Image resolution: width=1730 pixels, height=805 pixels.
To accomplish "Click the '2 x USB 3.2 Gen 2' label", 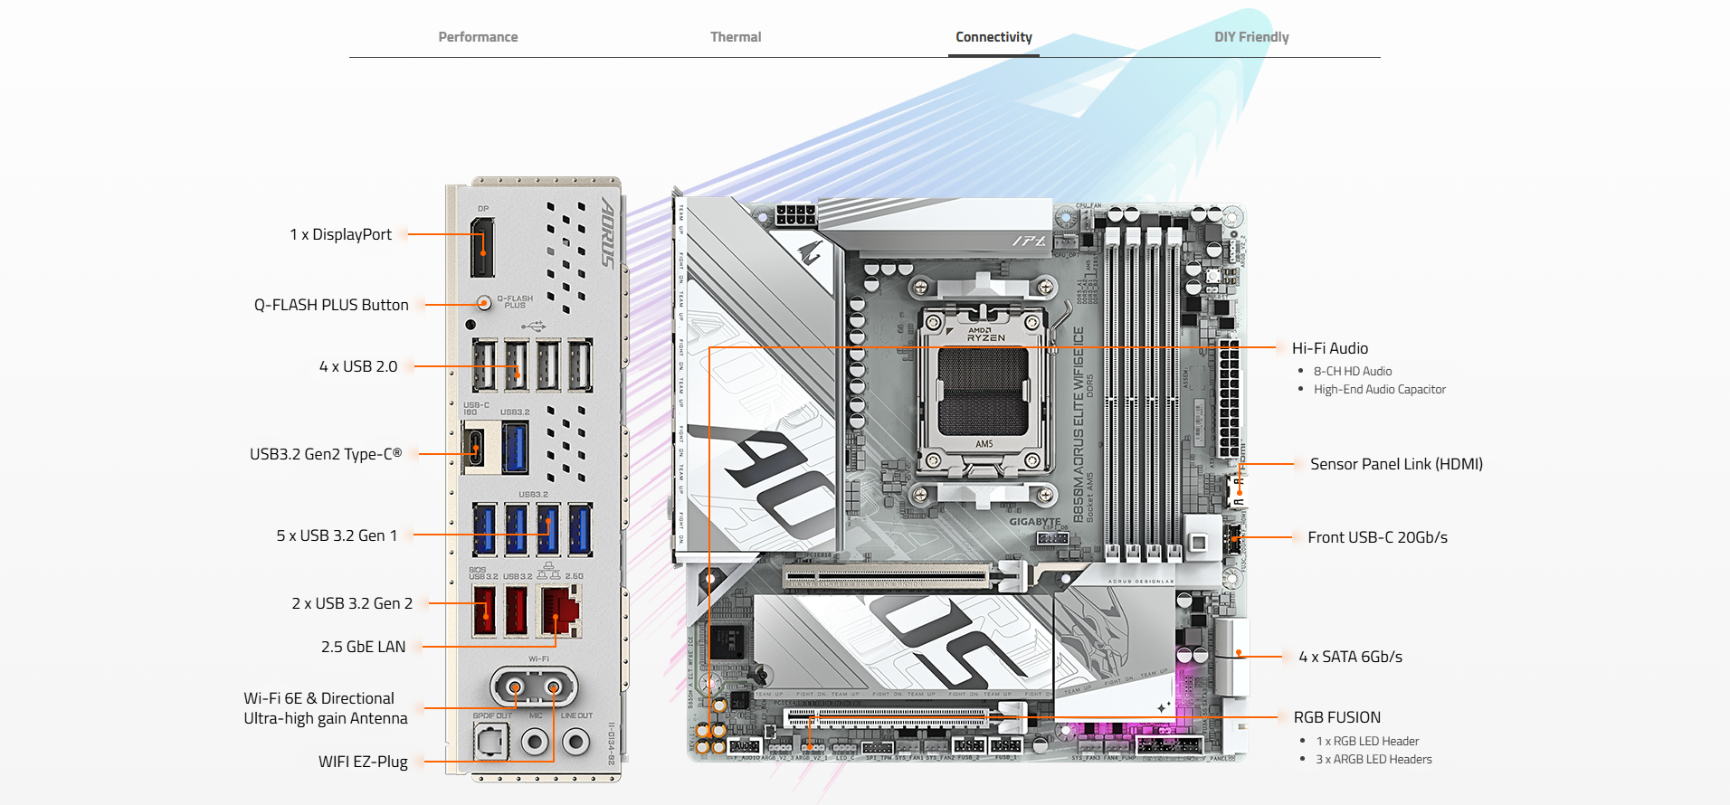I will (352, 603).
